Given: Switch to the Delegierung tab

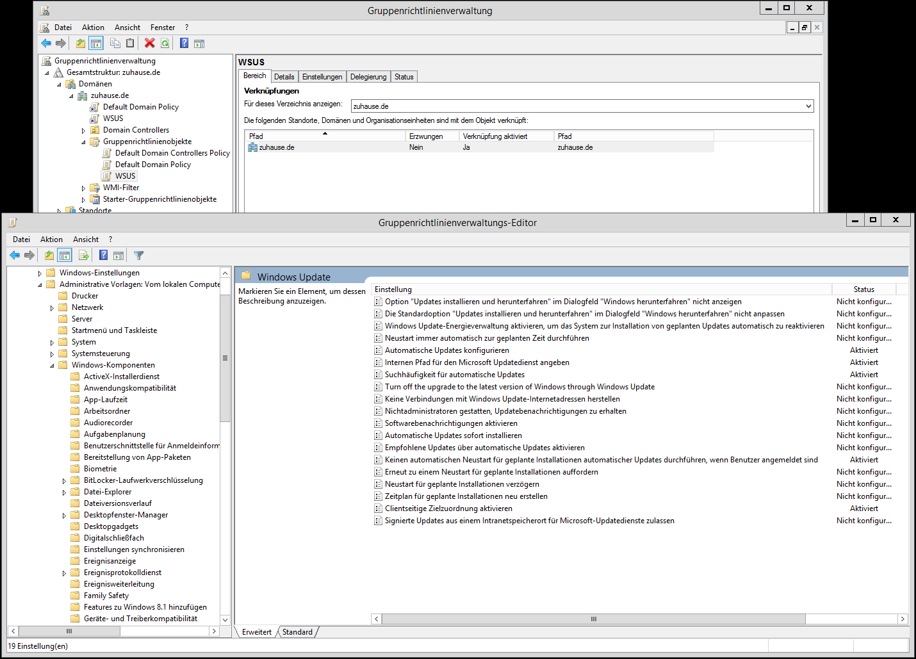Looking at the screenshot, I should [x=368, y=77].
